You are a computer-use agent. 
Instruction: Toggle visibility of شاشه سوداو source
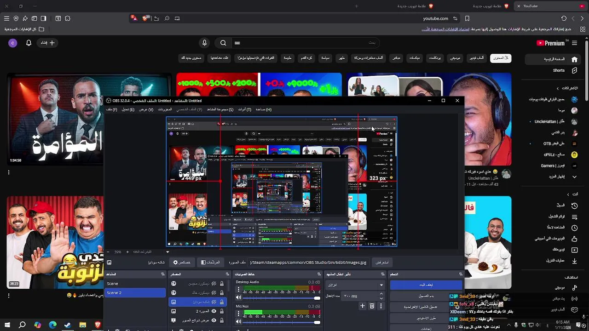214,302
